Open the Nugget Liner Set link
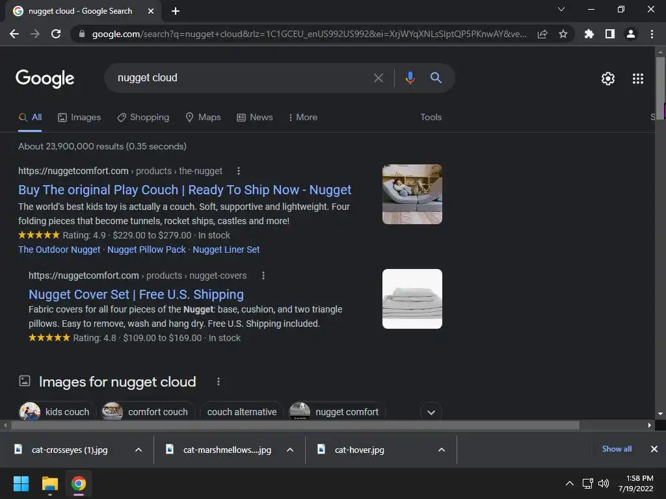 click(x=226, y=249)
